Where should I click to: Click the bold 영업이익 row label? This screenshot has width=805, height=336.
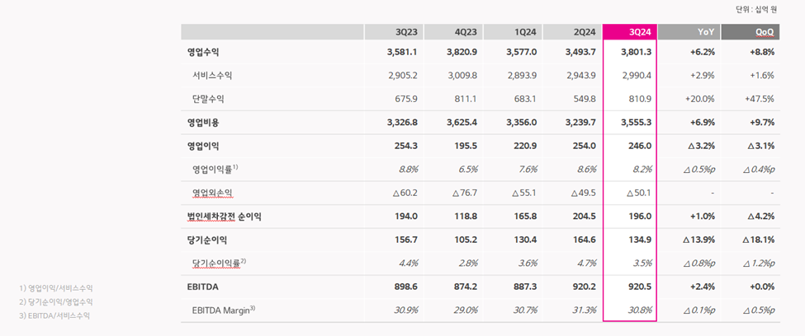[203, 146]
